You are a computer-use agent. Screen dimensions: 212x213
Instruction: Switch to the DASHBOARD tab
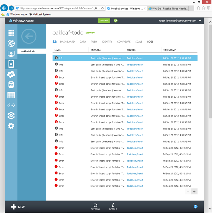coord(67,42)
